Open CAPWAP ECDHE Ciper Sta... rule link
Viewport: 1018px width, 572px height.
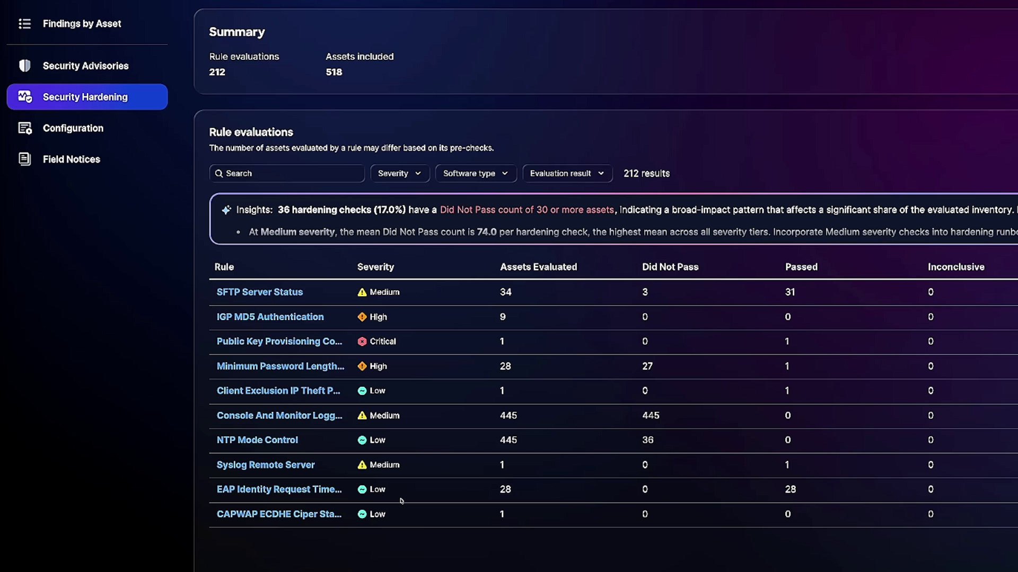(279, 514)
